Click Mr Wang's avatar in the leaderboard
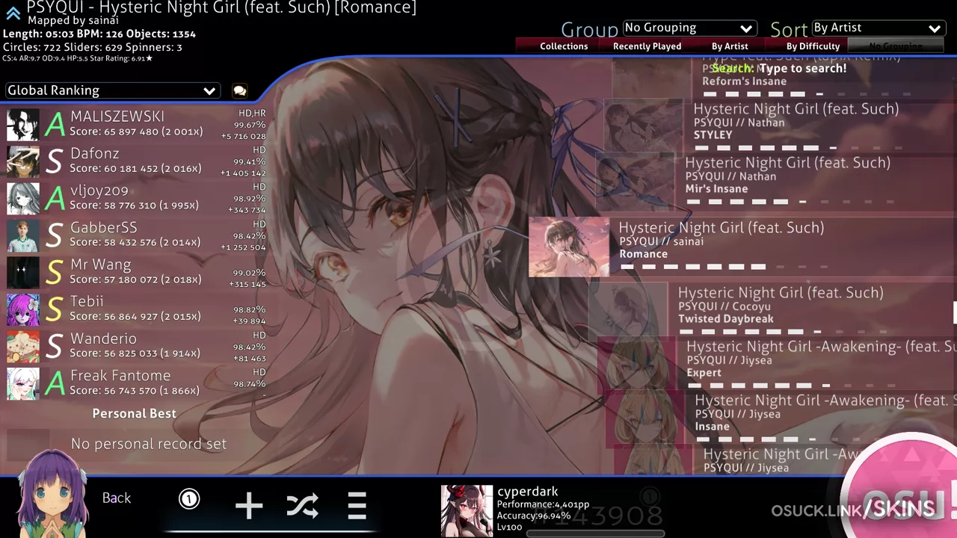Screen dimensions: 957x538 point(23,273)
